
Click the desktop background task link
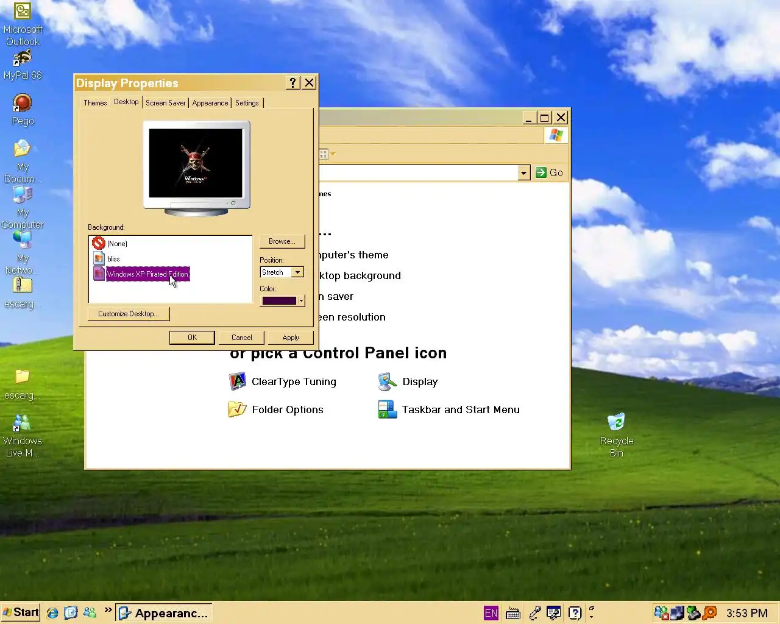(360, 275)
